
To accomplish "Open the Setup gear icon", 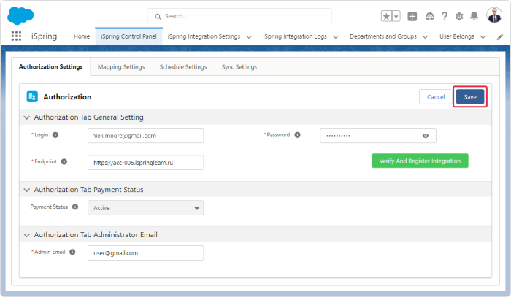I will (x=459, y=16).
